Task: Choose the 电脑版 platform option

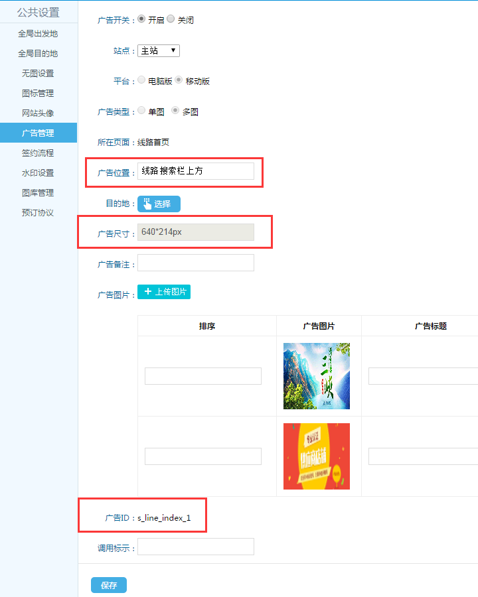Action: click(x=141, y=80)
